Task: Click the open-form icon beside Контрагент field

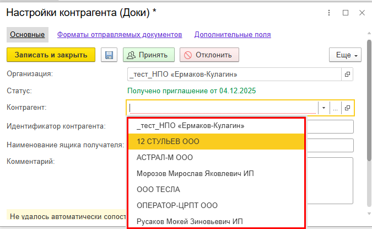Action: click(x=347, y=108)
